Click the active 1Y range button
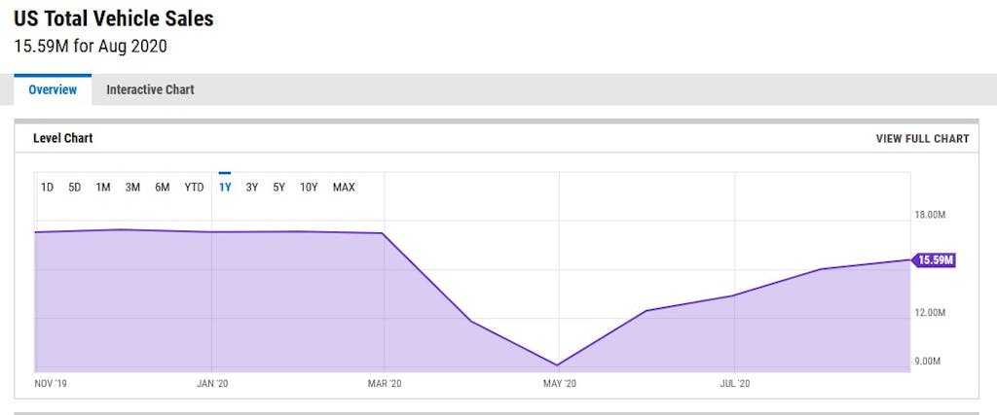 (225, 188)
